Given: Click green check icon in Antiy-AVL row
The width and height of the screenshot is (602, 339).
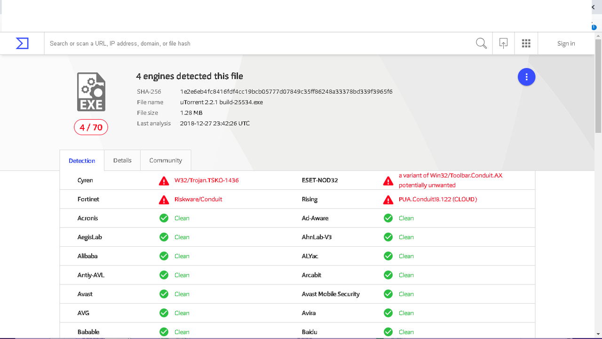Looking at the screenshot, I should click(x=164, y=275).
